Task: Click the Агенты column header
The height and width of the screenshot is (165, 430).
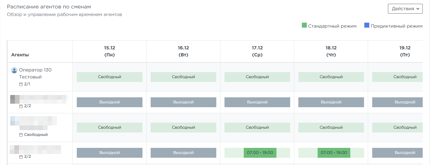Action: click(20, 55)
